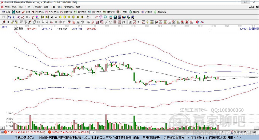The image size is (259, 140).
Task: Click the Md=5.3124 value
Action: tap(62, 29)
